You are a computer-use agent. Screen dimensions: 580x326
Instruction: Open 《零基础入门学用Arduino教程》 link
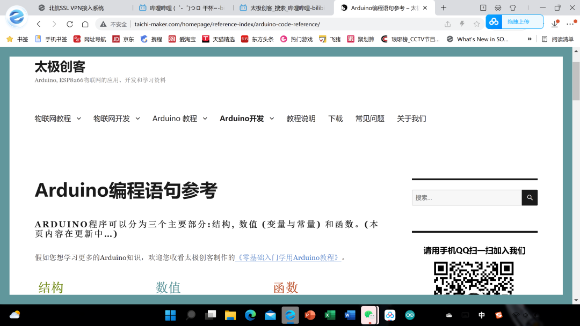[288, 257]
